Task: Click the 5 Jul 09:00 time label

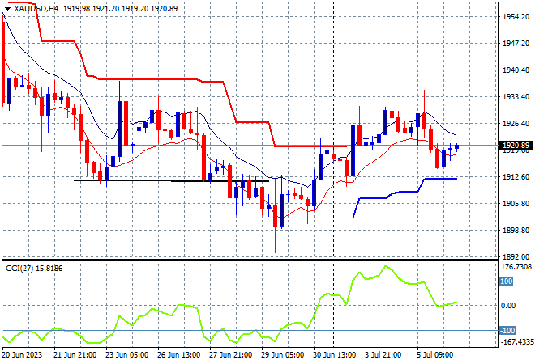Action: tap(435, 355)
